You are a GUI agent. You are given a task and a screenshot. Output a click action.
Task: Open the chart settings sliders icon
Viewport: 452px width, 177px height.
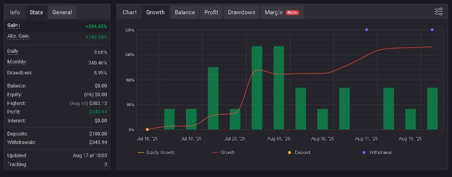438,12
